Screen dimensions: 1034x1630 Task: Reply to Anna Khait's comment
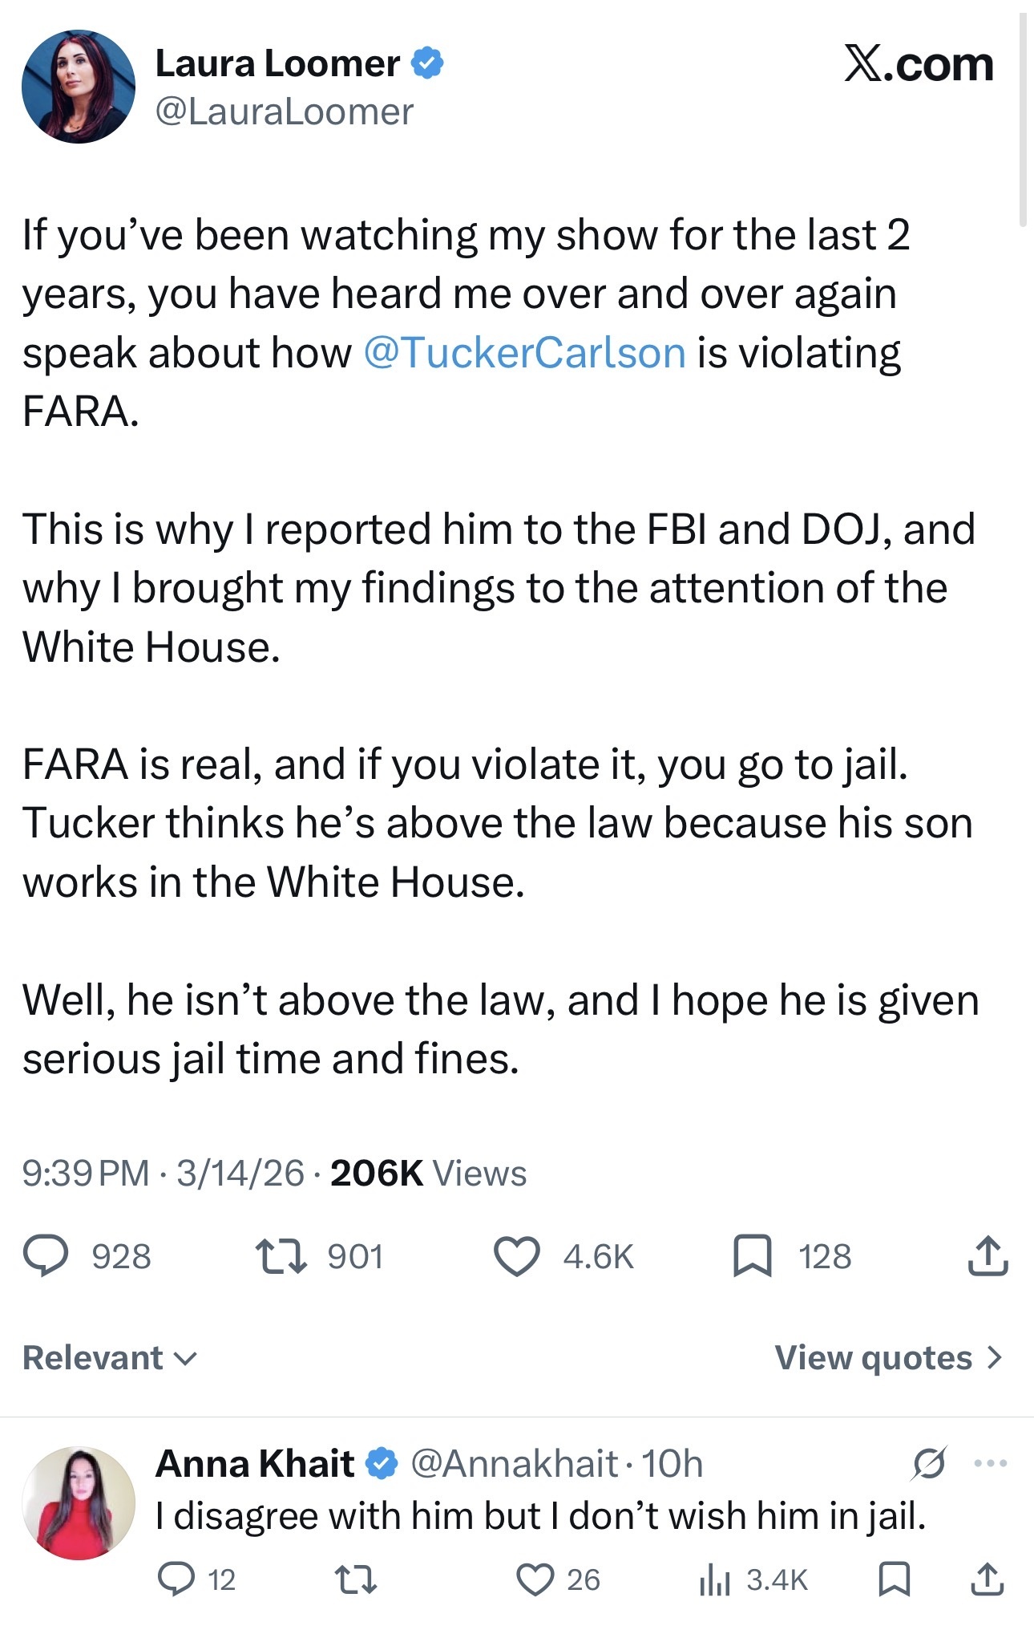click(x=176, y=1579)
